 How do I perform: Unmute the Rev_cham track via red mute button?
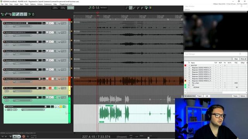pyautogui.click(x=50, y=88)
